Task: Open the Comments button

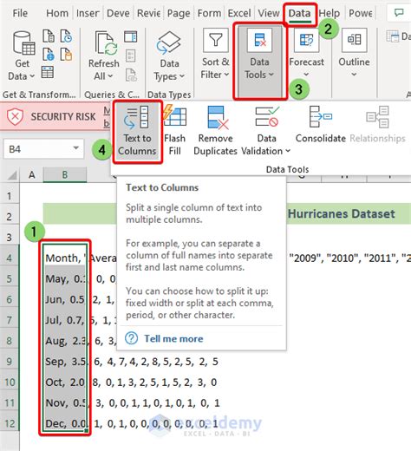Action: click(x=399, y=12)
